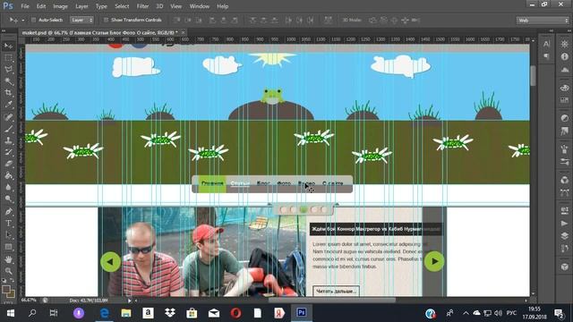Click Distribute Top Edges button
The image size is (573, 322).
pos(252,20)
